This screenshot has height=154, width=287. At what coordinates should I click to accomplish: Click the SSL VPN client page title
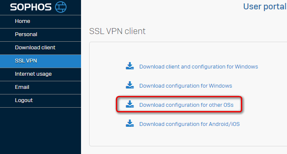click(117, 31)
